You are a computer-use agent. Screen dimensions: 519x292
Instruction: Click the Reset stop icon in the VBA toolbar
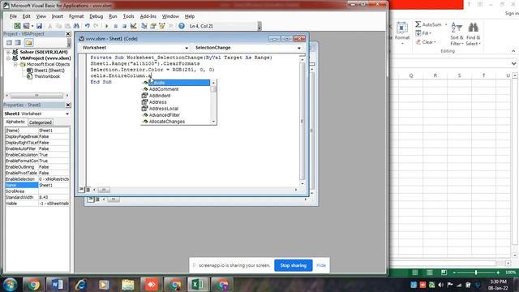124,26
